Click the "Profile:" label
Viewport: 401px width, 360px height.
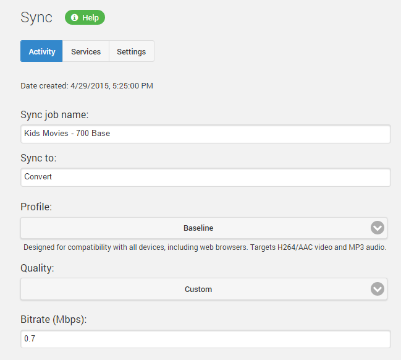pos(36,207)
